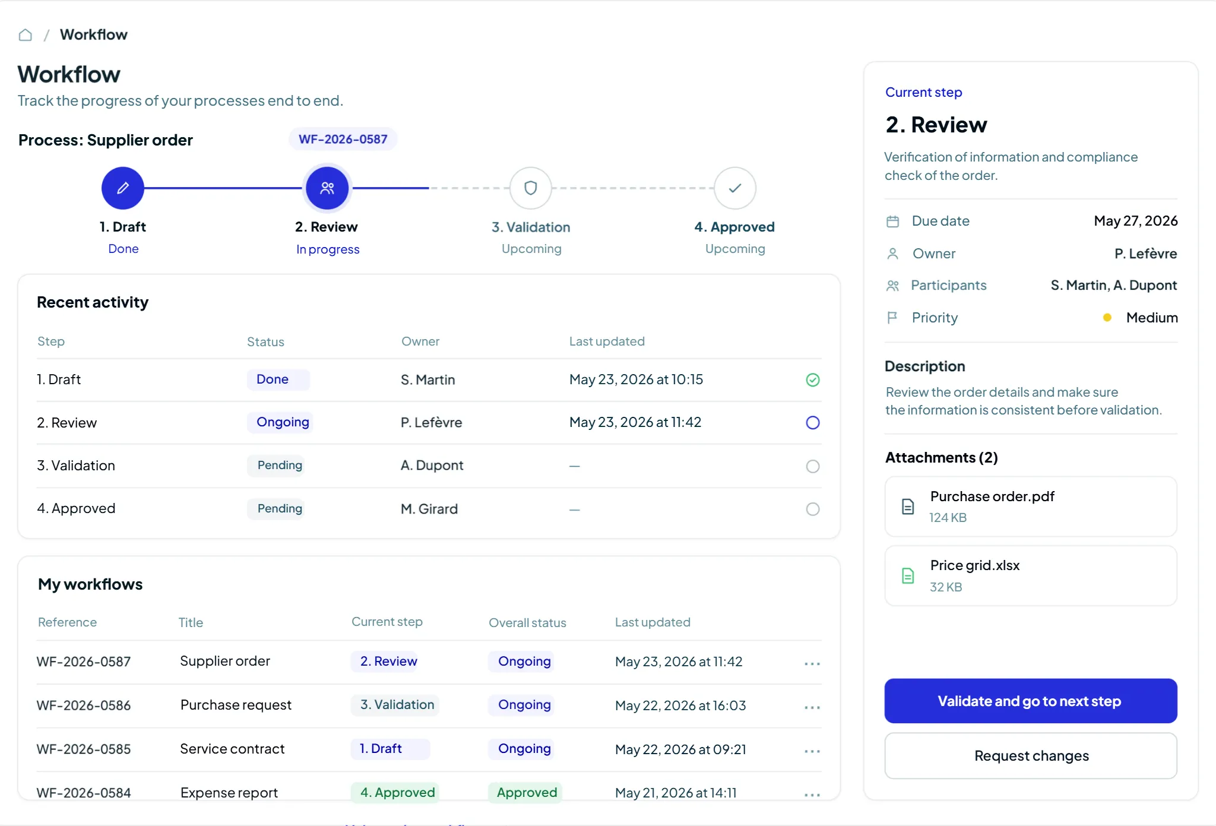Click the blue circle in Review activity row

click(x=813, y=423)
